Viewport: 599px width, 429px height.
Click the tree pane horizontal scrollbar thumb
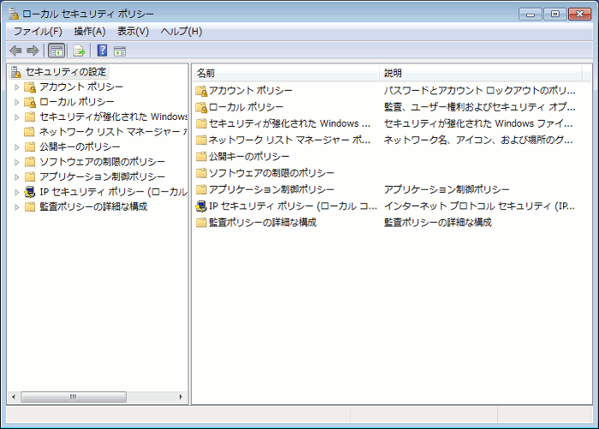coord(73,397)
